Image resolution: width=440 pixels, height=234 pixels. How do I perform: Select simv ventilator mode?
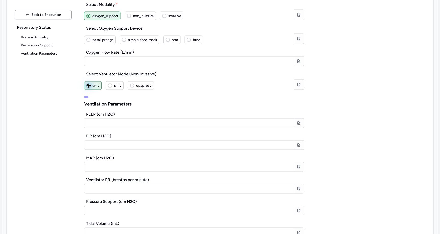click(115, 86)
